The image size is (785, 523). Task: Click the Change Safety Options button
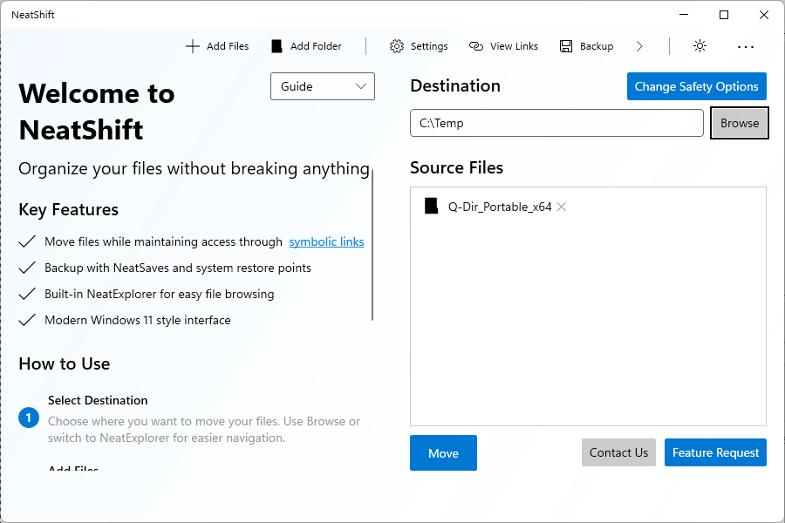tap(696, 86)
